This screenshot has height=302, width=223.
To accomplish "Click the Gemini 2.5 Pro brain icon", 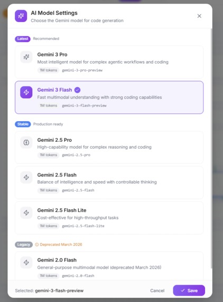I will 26,142.
